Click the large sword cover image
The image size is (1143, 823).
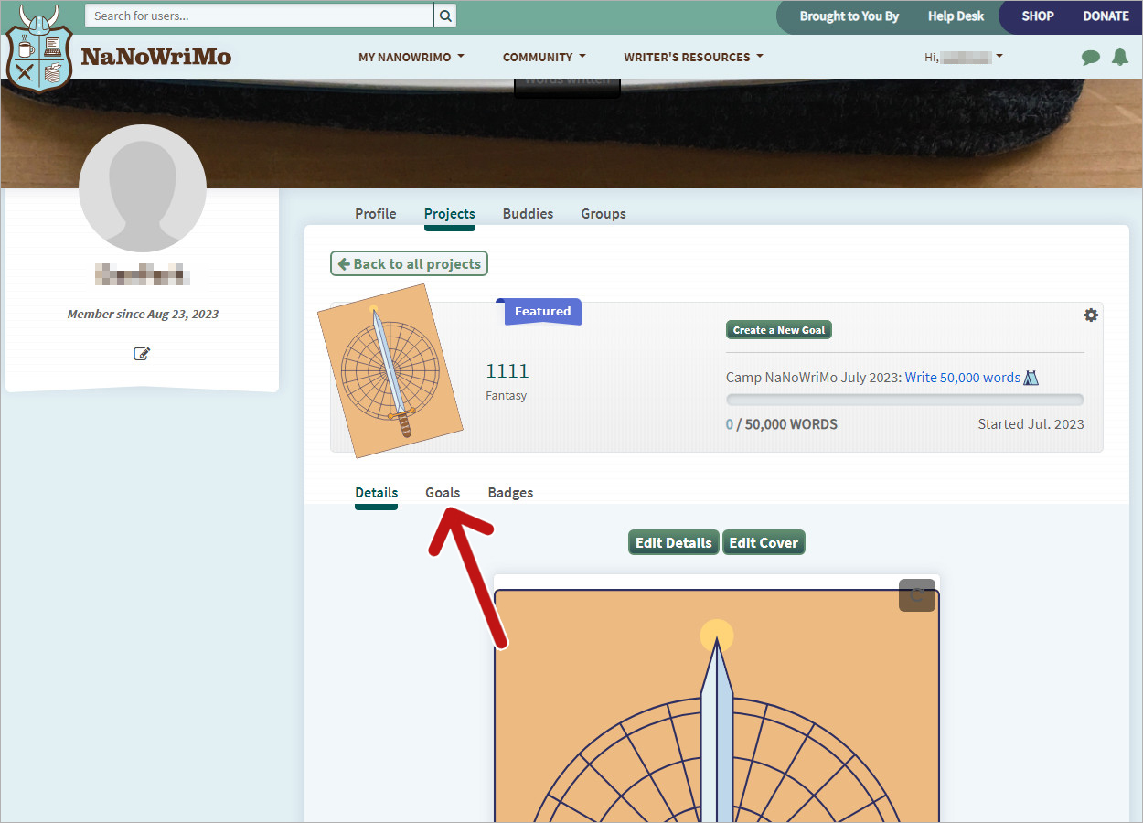coord(717,705)
